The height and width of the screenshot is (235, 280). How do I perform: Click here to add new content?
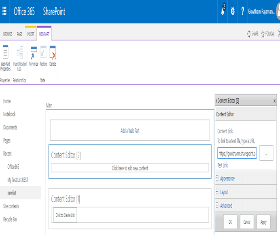(130, 168)
